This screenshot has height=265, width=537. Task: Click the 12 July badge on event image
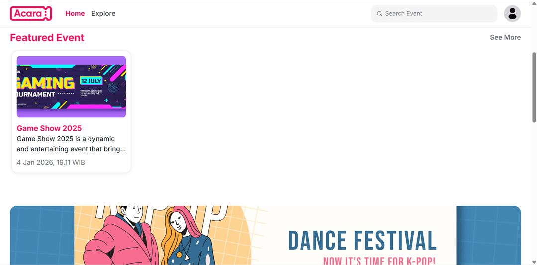(x=91, y=80)
